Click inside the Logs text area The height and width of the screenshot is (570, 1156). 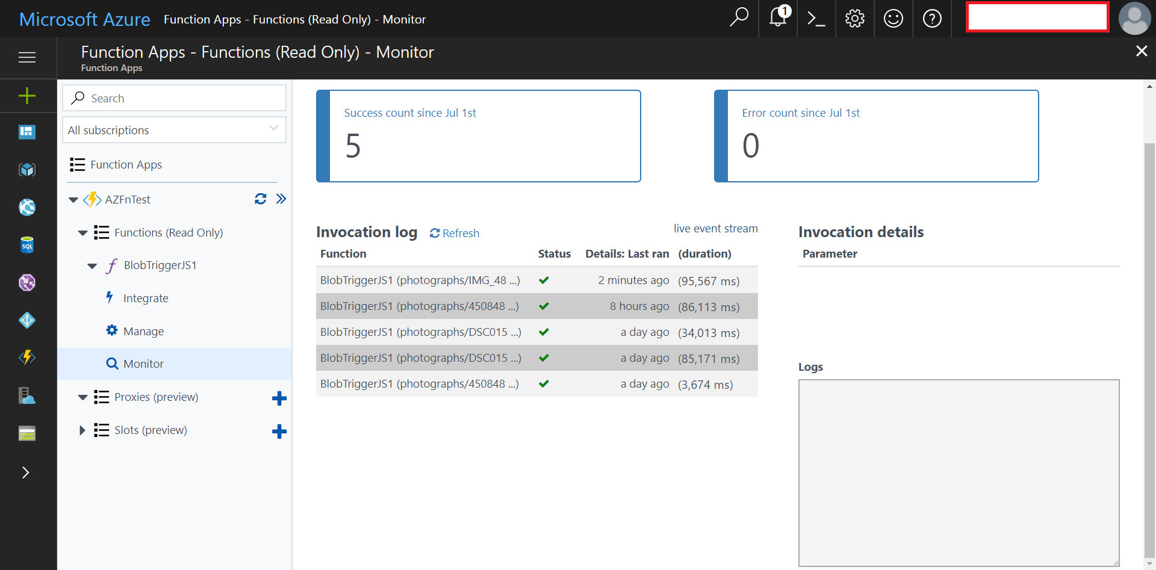point(959,472)
